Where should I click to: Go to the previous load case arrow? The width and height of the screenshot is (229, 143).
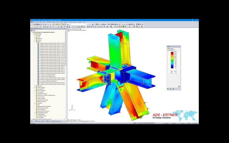click(89, 24)
